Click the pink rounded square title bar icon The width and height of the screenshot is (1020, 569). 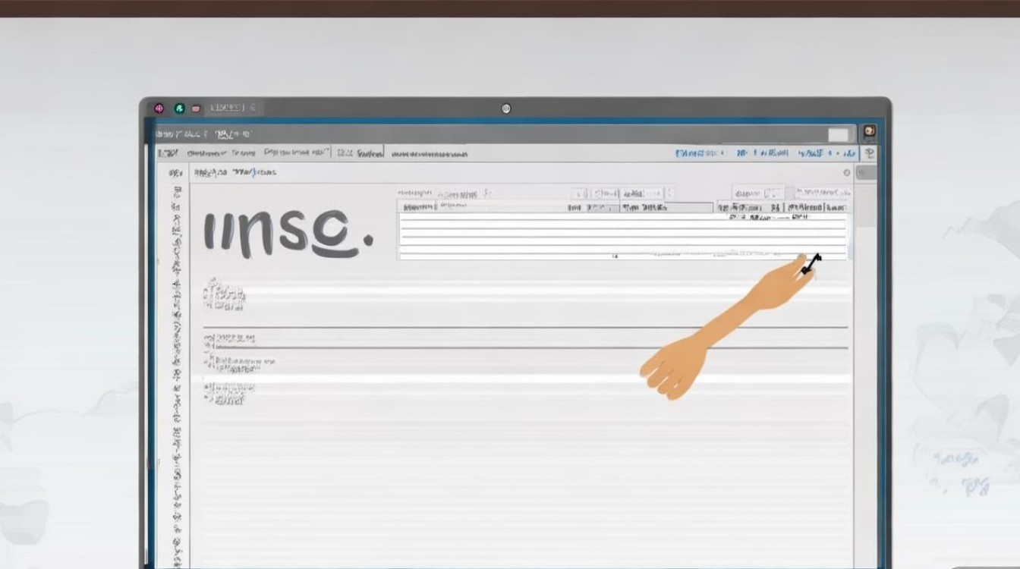pos(196,108)
